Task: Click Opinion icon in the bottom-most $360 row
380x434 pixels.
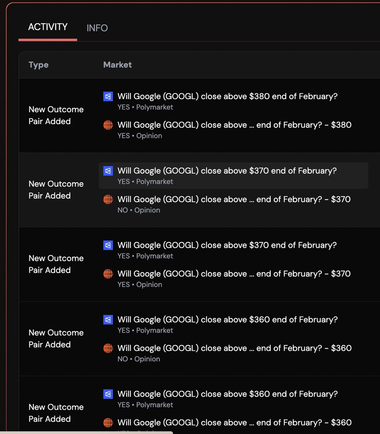Action: [108, 423]
